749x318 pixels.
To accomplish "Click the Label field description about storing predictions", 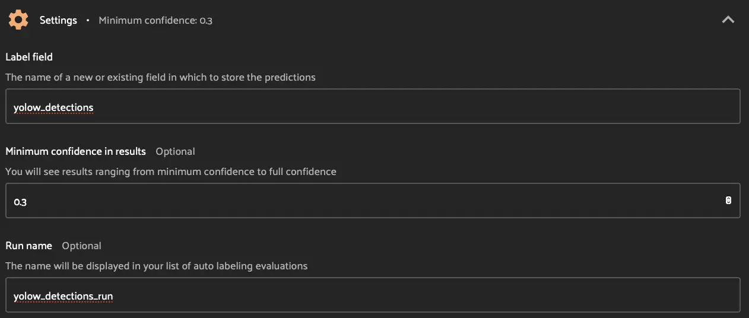I will pos(160,77).
